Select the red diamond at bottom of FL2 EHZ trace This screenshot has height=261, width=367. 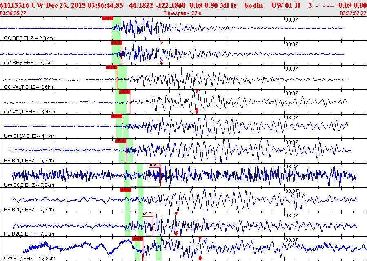tap(200, 258)
